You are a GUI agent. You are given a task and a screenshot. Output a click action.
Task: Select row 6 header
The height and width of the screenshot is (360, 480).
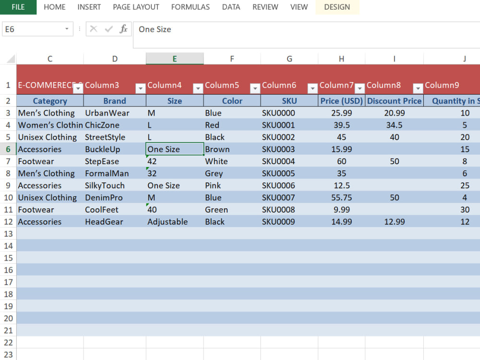coord(8,149)
